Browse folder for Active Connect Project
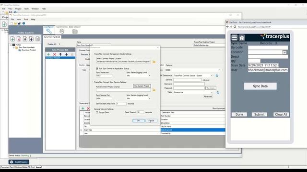This screenshot has height=172, width=307. click(154, 90)
